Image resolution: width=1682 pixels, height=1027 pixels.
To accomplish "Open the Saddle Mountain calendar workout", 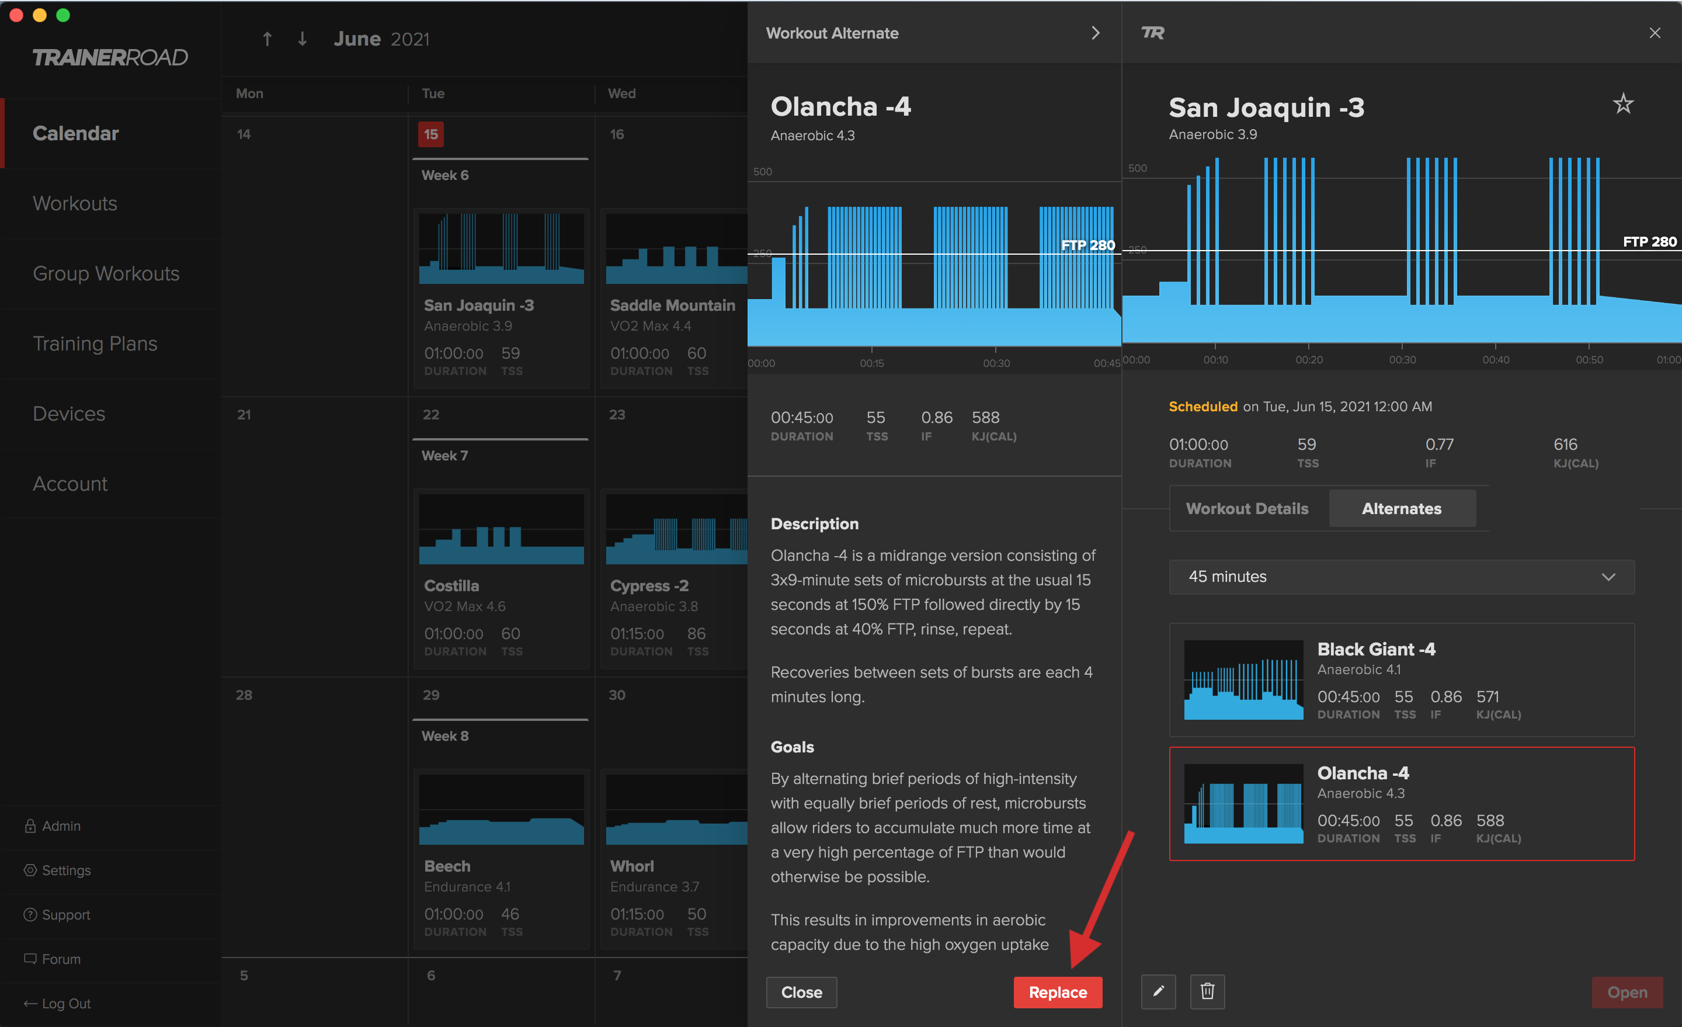I will (675, 299).
